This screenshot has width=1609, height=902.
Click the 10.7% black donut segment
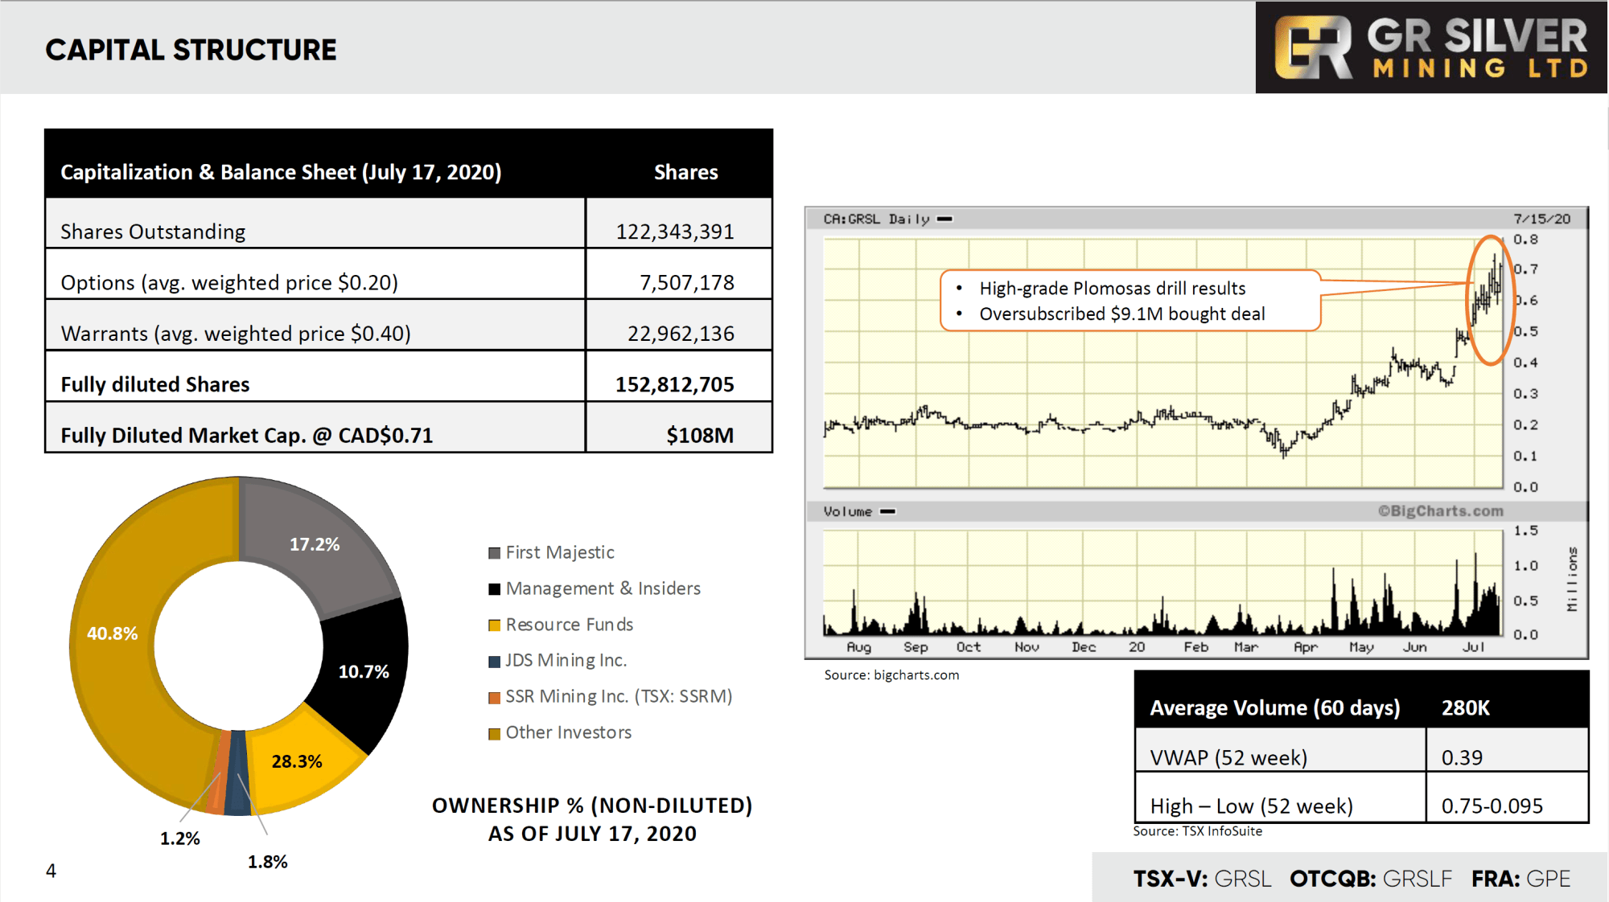coord(364,671)
